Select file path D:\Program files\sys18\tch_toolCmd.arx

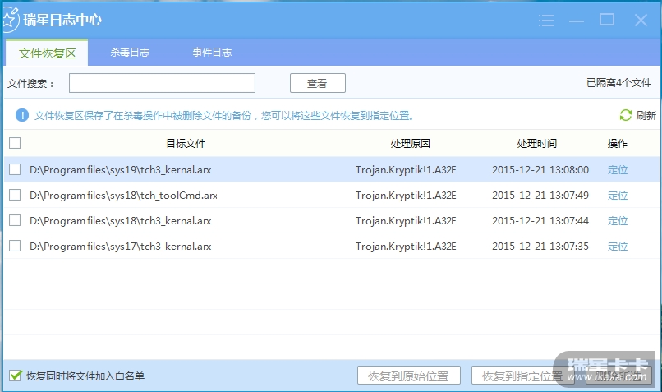point(123,195)
